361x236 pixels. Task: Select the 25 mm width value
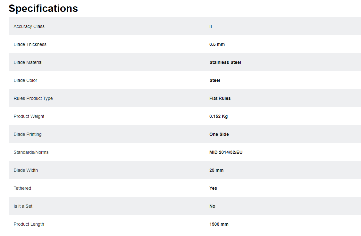point(216,170)
